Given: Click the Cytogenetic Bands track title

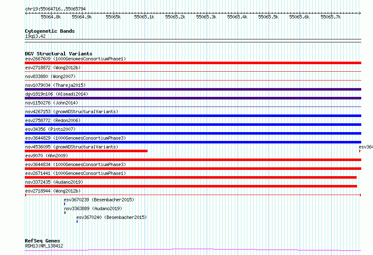Looking at the screenshot, I should [x=50, y=31].
